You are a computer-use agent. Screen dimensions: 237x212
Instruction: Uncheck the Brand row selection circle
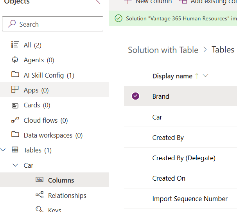click(x=135, y=96)
